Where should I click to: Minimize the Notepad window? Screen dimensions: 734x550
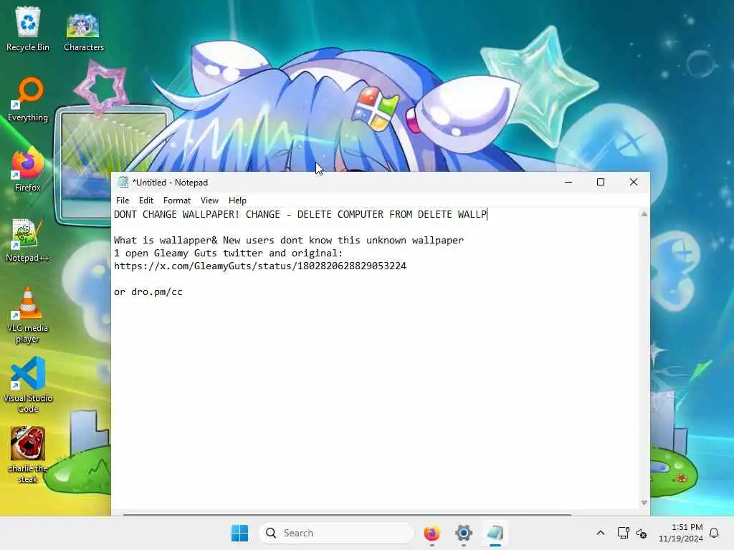pyautogui.click(x=568, y=183)
